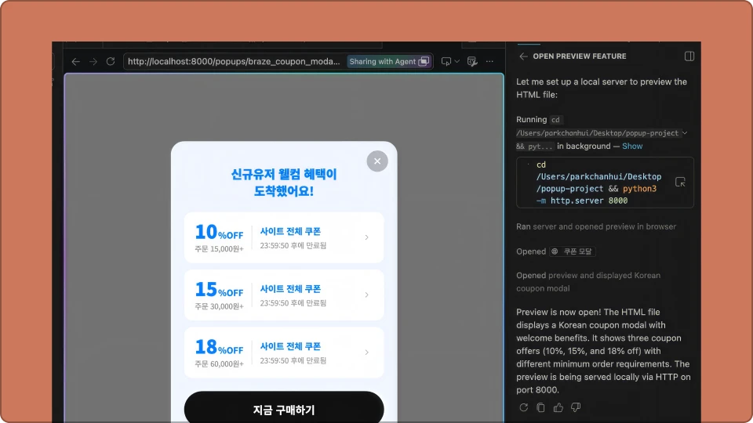Open the 18% OFF coupon card
This screenshot has width=753, height=423.
[284, 352]
